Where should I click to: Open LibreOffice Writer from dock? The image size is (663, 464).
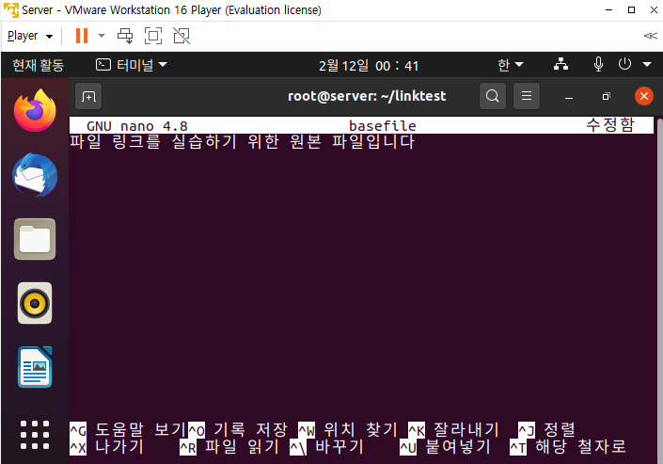click(35, 367)
